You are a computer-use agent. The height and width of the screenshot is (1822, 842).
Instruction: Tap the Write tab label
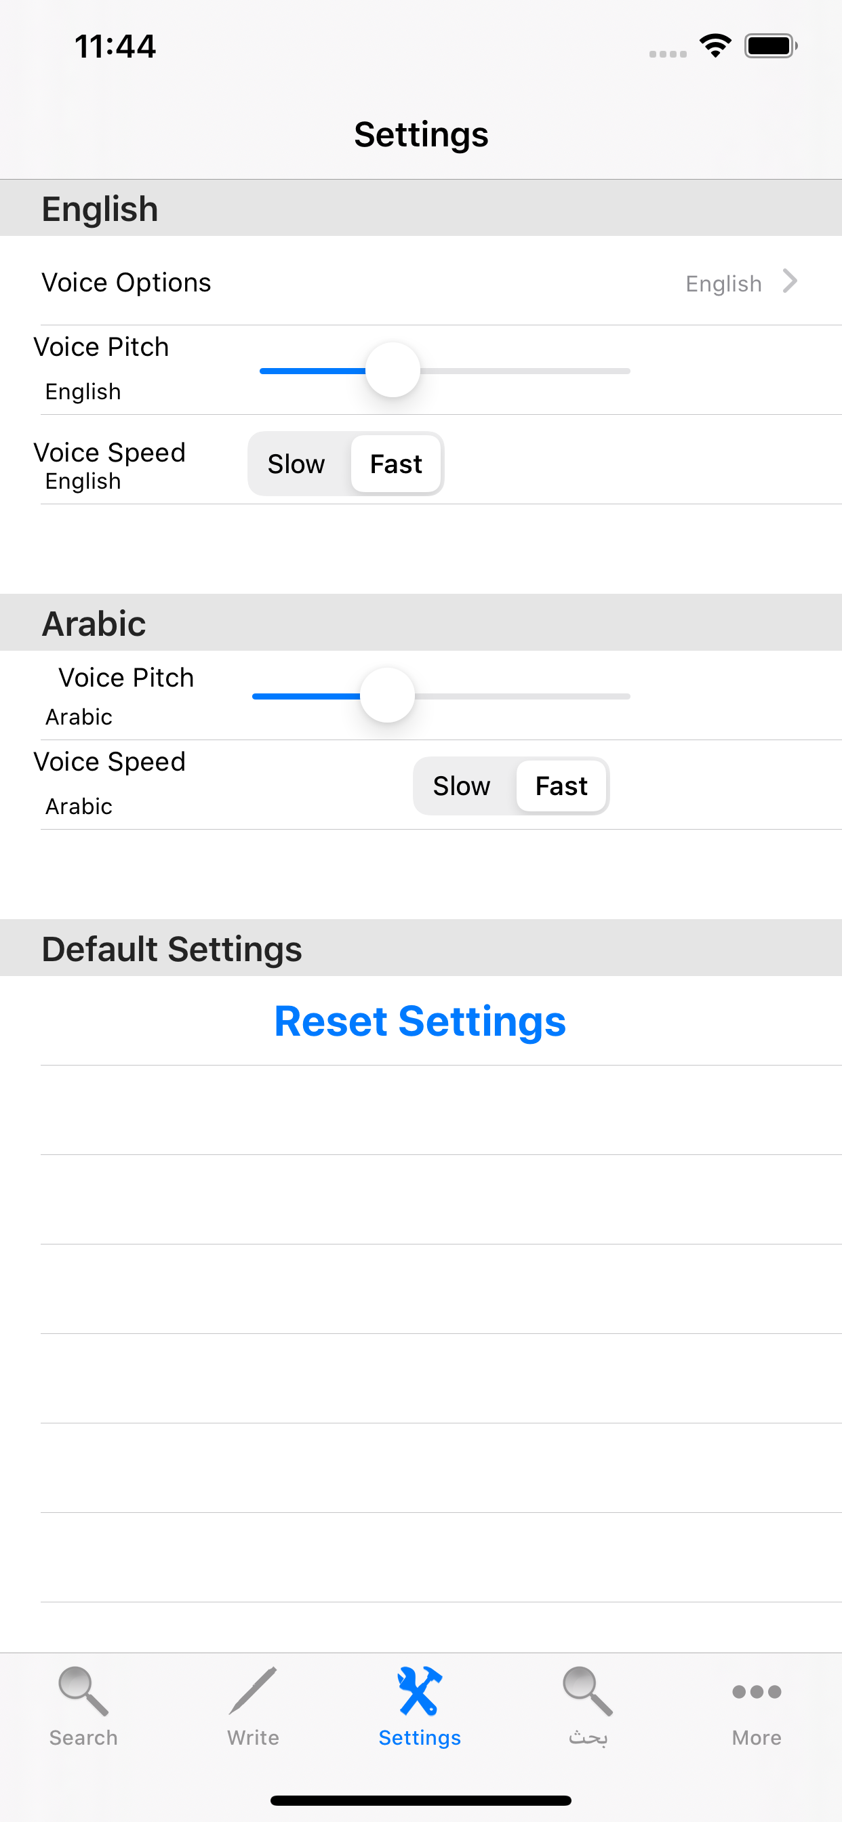[253, 1738]
